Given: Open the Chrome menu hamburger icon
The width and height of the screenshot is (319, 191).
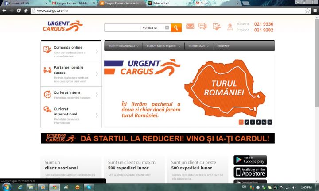Looking at the screenshot, I should tap(315, 10).
